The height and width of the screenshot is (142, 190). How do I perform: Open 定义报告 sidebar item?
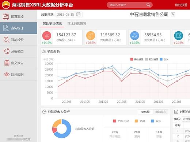click(19, 63)
